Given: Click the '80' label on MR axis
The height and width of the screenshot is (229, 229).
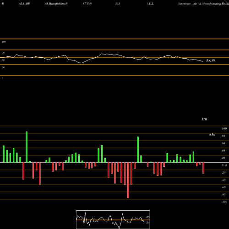Looking at the screenshot, I should (x=224, y=136).
